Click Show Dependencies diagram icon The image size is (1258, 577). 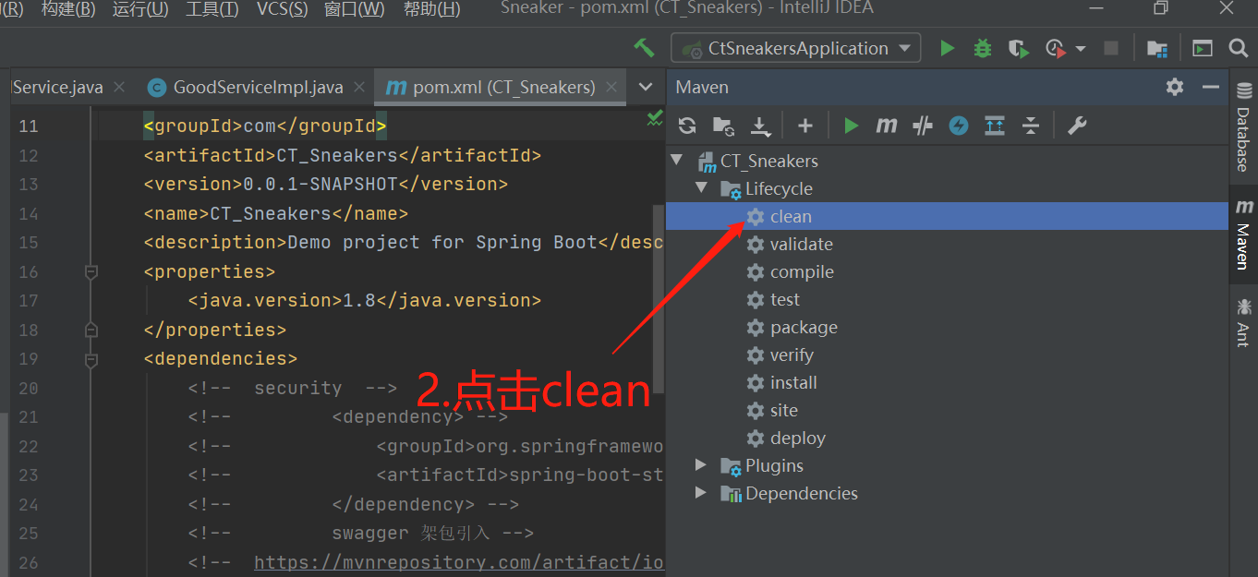[995, 126]
